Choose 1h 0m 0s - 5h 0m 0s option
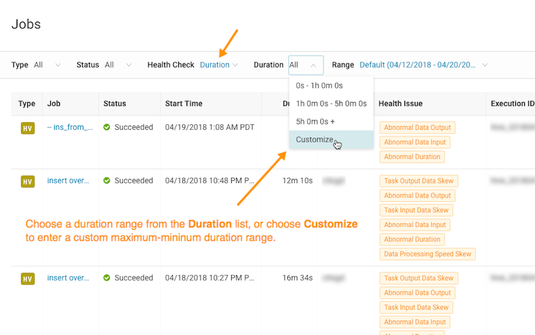 (x=331, y=103)
